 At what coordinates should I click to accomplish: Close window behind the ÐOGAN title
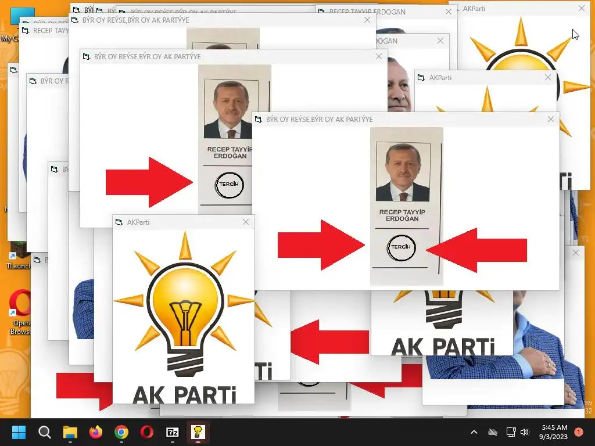click(x=440, y=41)
